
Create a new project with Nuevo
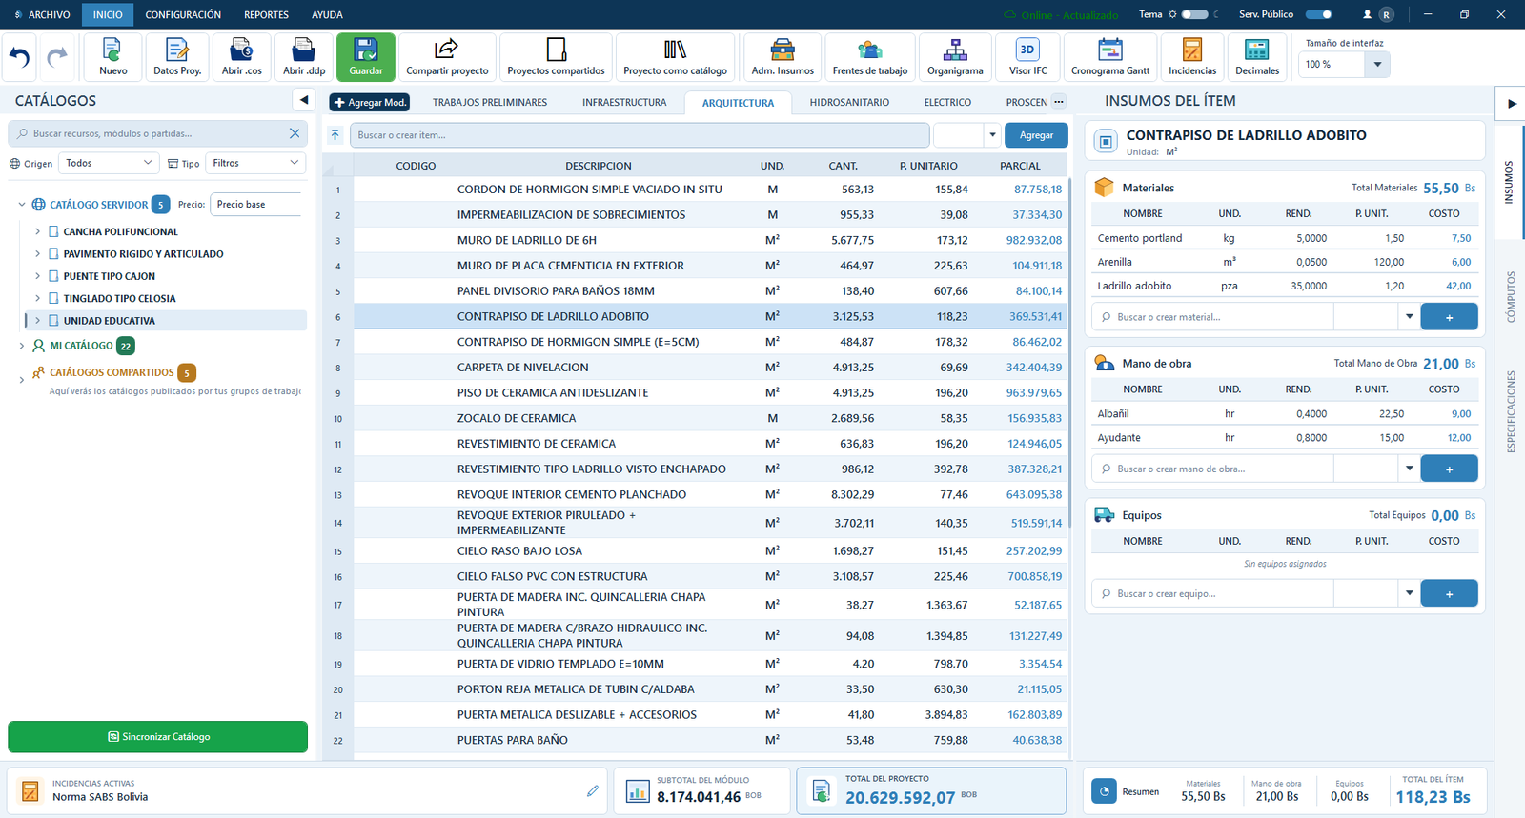tap(112, 57)
